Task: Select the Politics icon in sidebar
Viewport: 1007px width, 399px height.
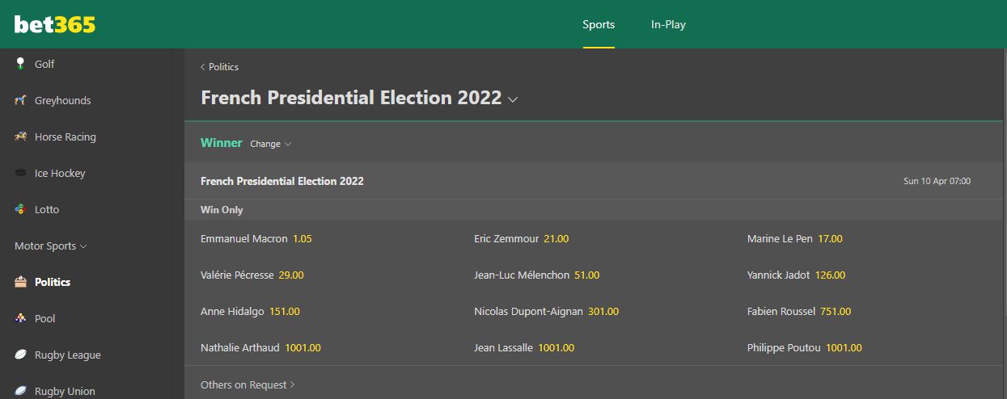Action: pos(20,282)
